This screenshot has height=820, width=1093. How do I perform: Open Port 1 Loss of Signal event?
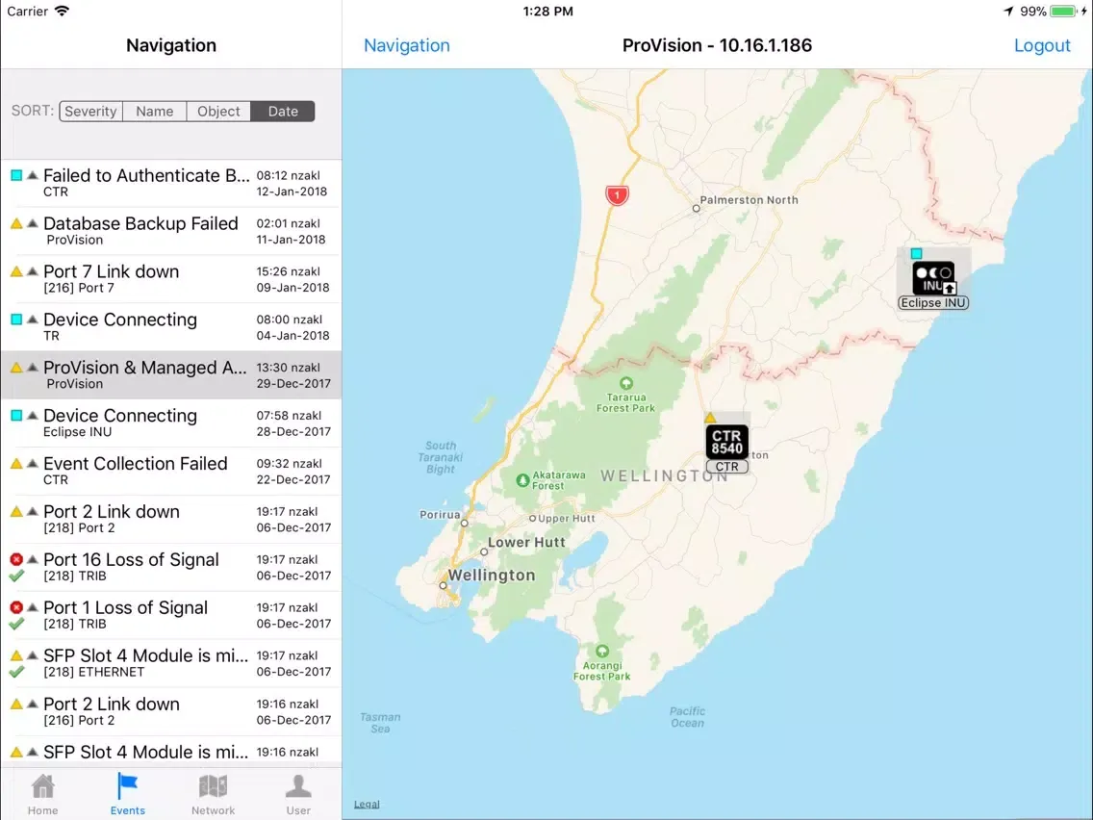click(171, 616)
